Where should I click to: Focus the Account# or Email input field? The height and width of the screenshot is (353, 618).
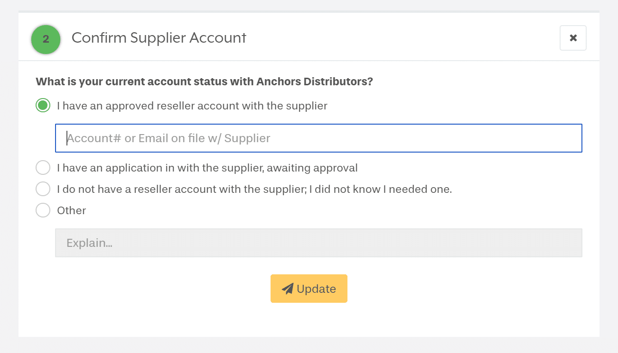(318, 138)
